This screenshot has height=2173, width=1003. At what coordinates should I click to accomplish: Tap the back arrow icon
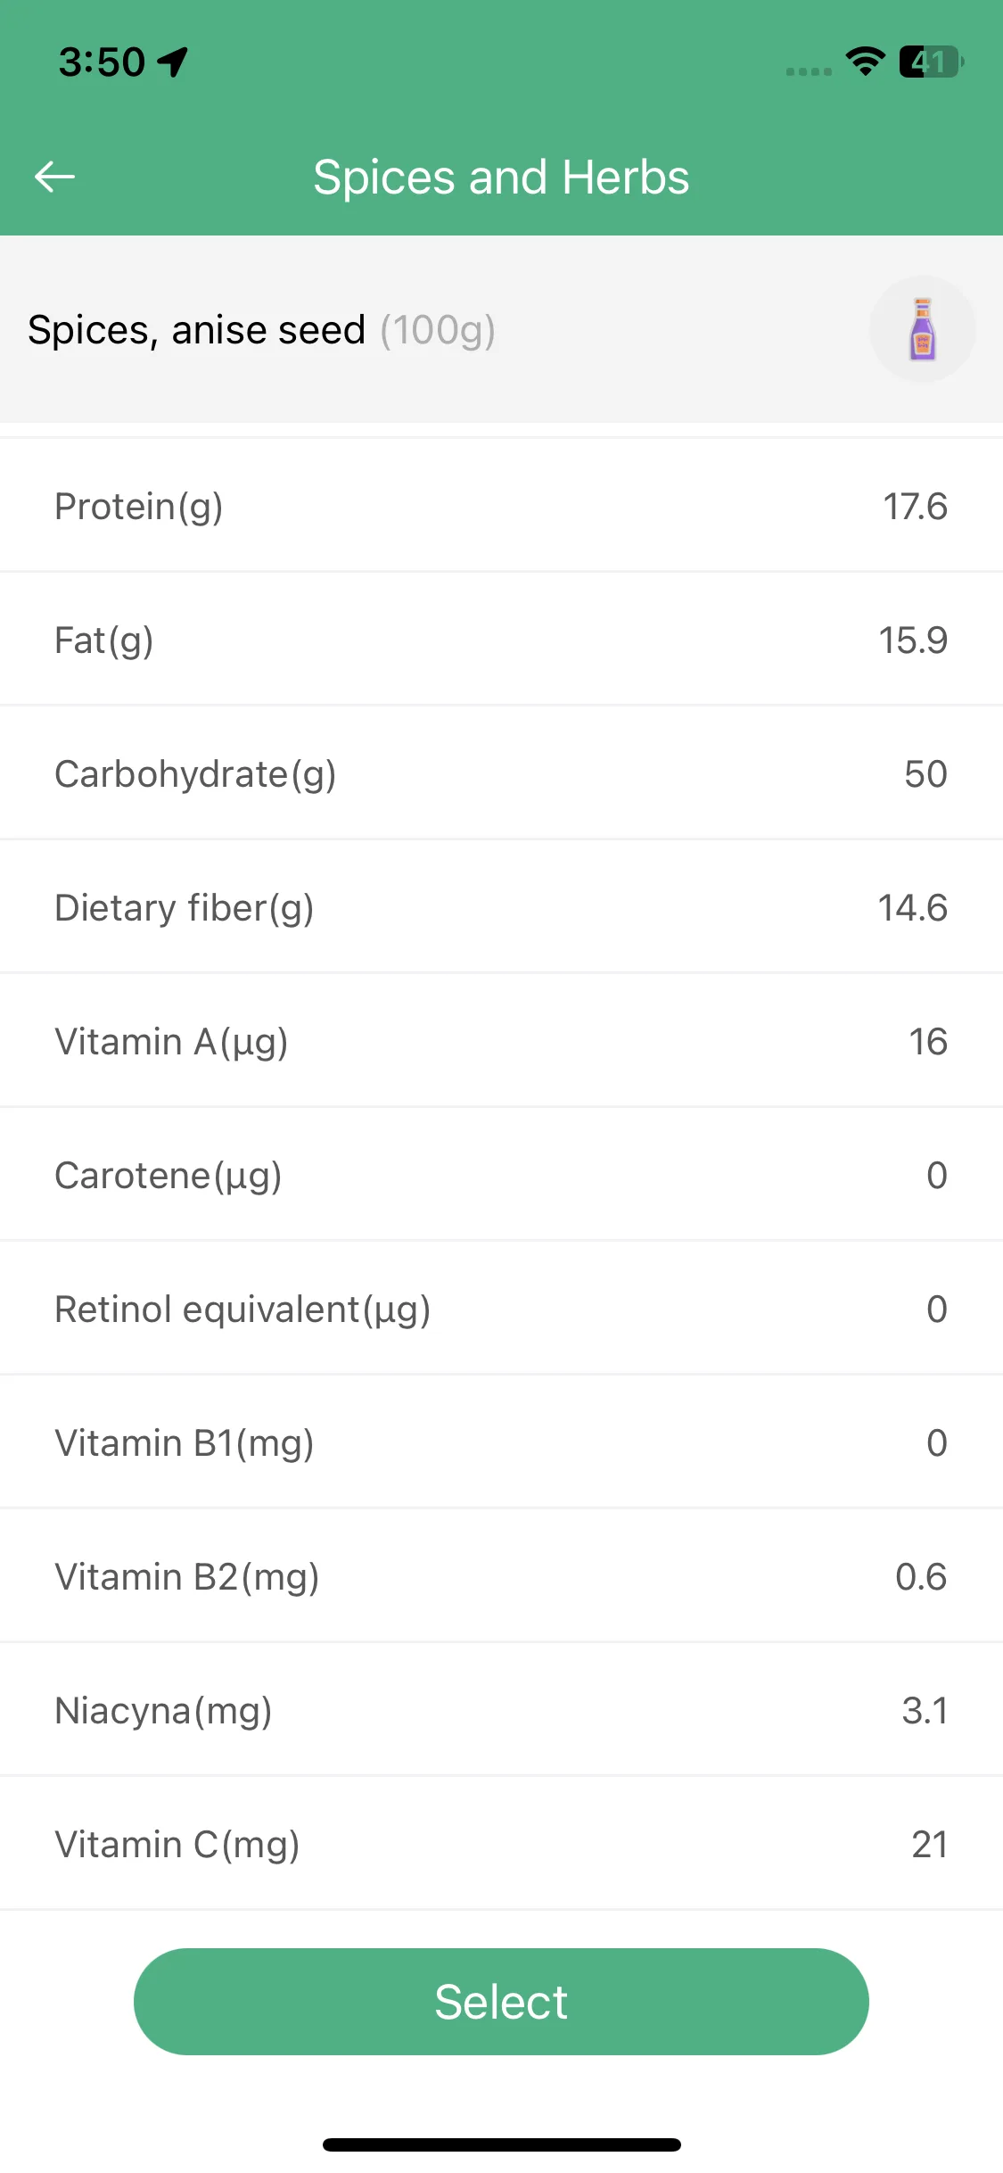tap(54, 177)
